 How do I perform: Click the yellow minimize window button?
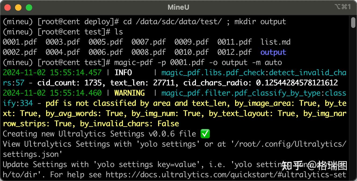[18, 8]
